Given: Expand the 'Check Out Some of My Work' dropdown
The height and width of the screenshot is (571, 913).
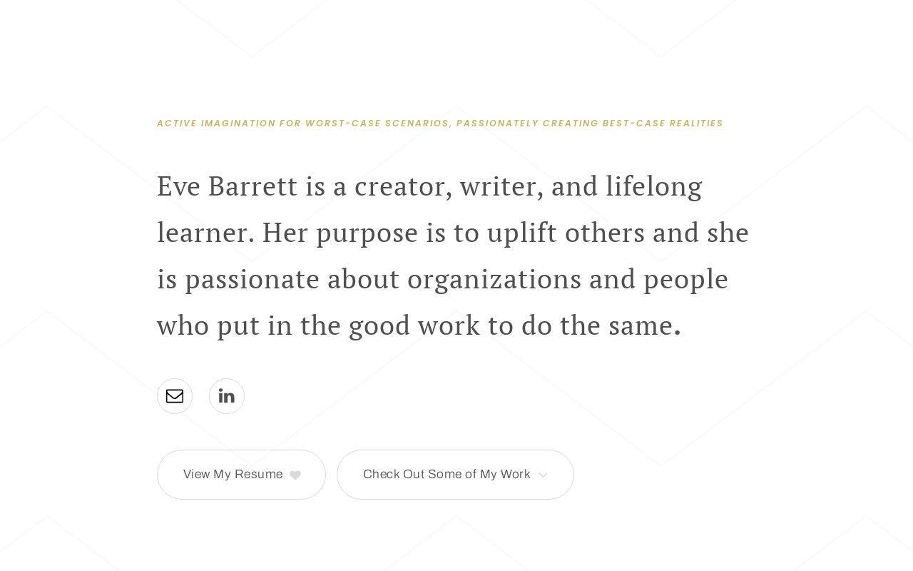Looking at the screenshot, I should pos(455,475).
